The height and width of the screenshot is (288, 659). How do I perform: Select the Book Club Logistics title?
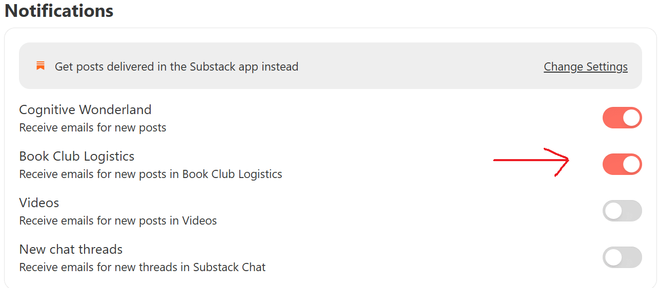(x=77, y=156)
